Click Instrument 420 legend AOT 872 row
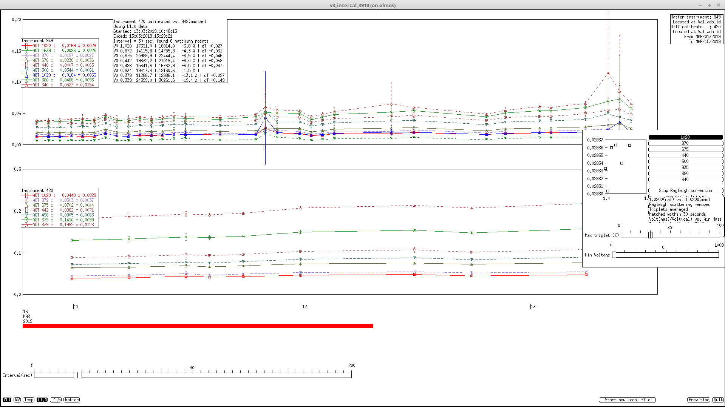Screen dimensions: 725x407 [x=60, y=200]
